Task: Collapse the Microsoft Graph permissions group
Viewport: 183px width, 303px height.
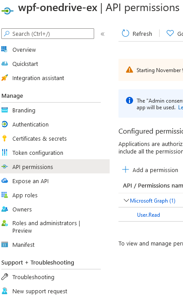Action: (126, 200)
